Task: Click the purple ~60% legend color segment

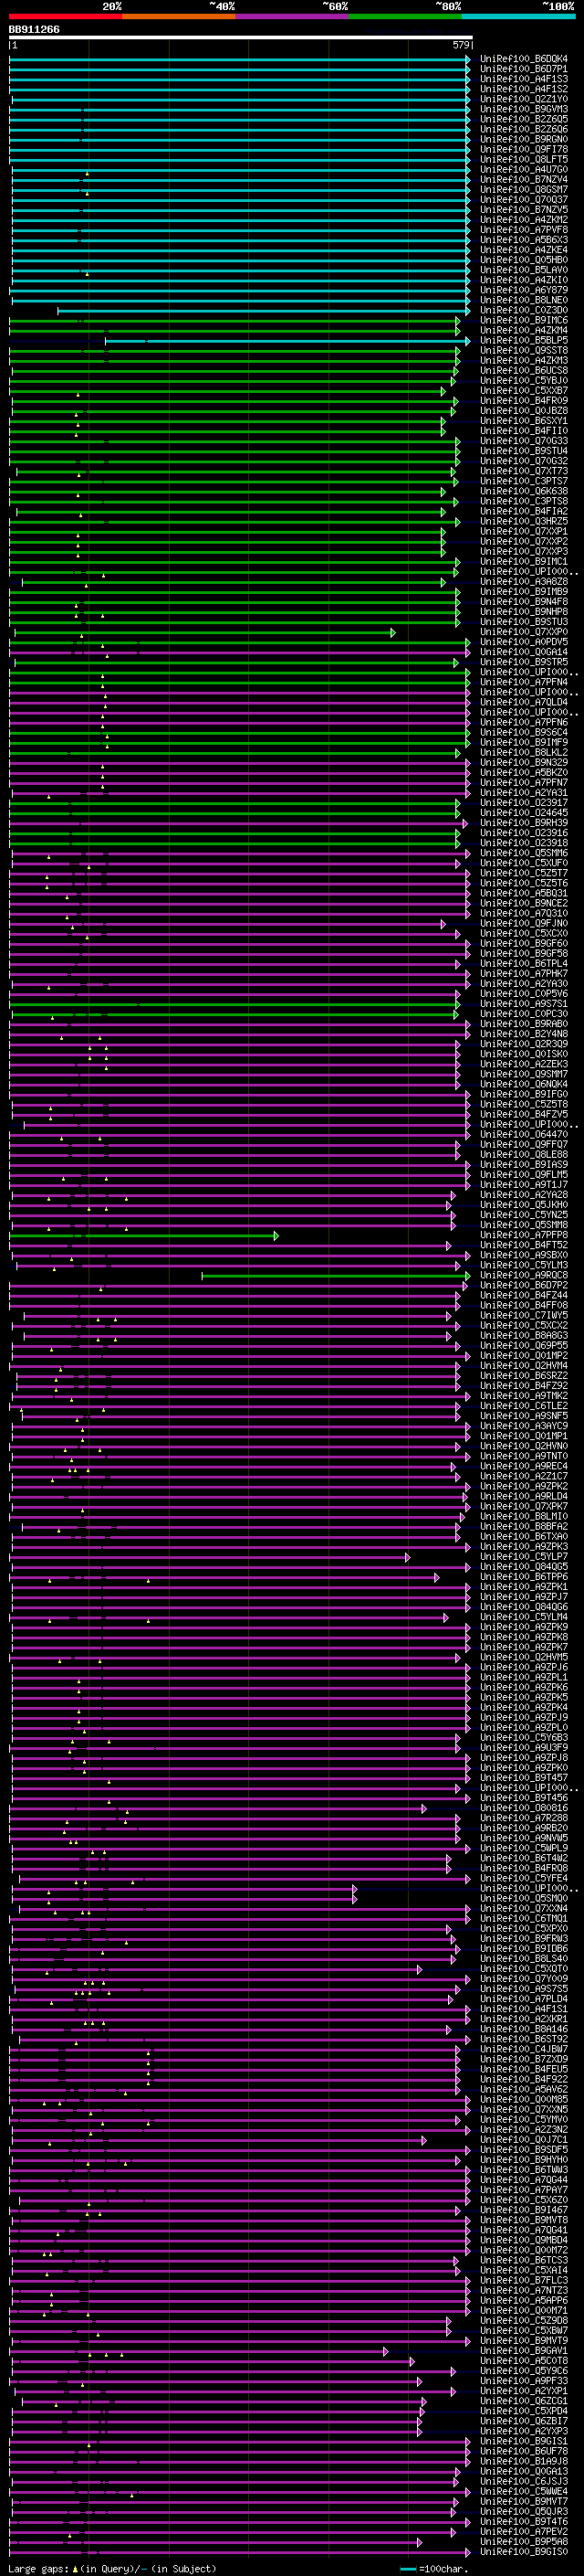Action: [x=293, y=16]
